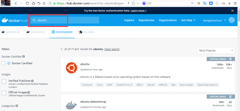The image size is (240, 111).
Task: Click the shield icon in the address bar
Action: (x=50, y=3)
